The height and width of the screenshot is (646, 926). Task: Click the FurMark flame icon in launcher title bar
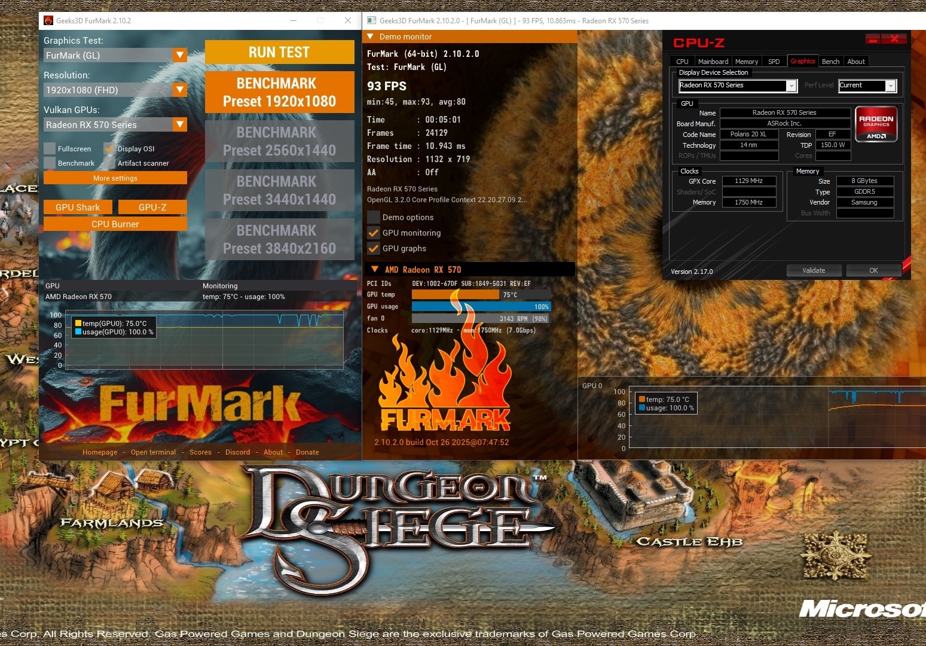[48, 20]
